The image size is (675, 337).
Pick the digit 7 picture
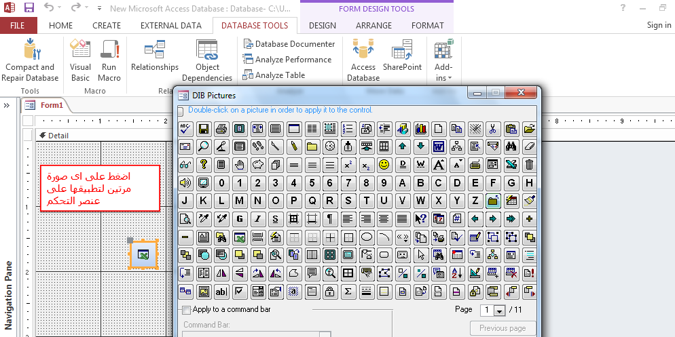point(348,182)
